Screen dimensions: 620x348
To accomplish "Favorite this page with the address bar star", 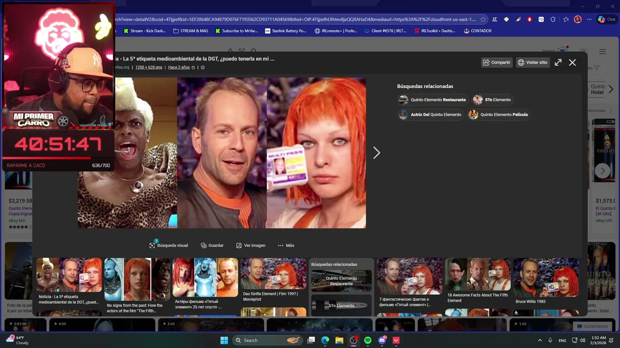I will pyautogui.click(x=483, y=19).
